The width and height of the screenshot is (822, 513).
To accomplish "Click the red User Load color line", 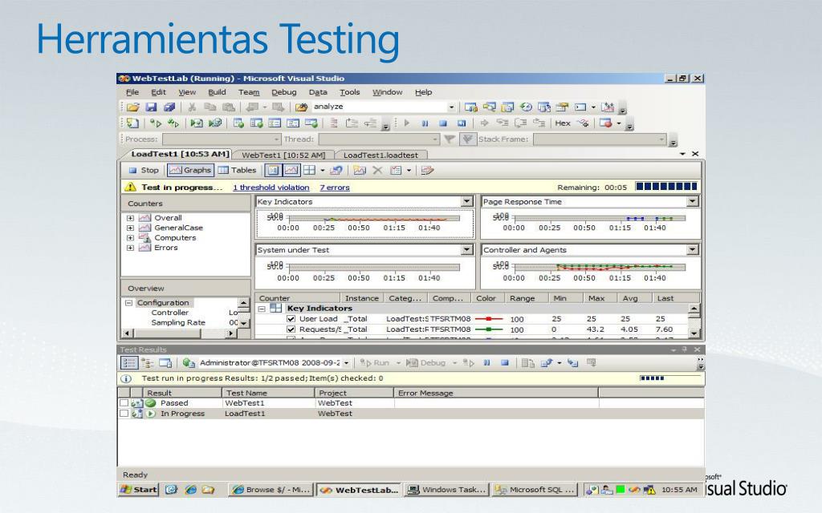I will pos(489,319).
